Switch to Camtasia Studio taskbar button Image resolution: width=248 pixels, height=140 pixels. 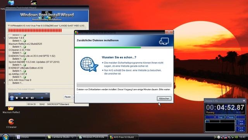pos(61,137)
